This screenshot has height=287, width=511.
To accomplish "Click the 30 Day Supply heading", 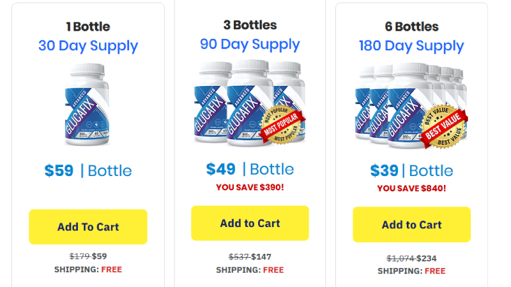I will 88,46.
